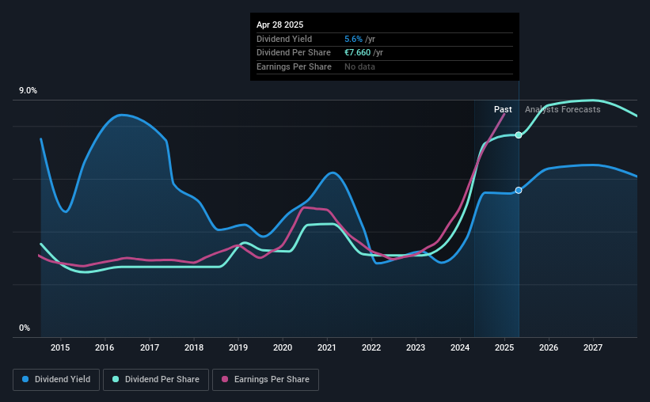The width and height of the screenshot is (650, 402).
Task: Click the 2016 x-axis label
Action: (x=105, y=347)
